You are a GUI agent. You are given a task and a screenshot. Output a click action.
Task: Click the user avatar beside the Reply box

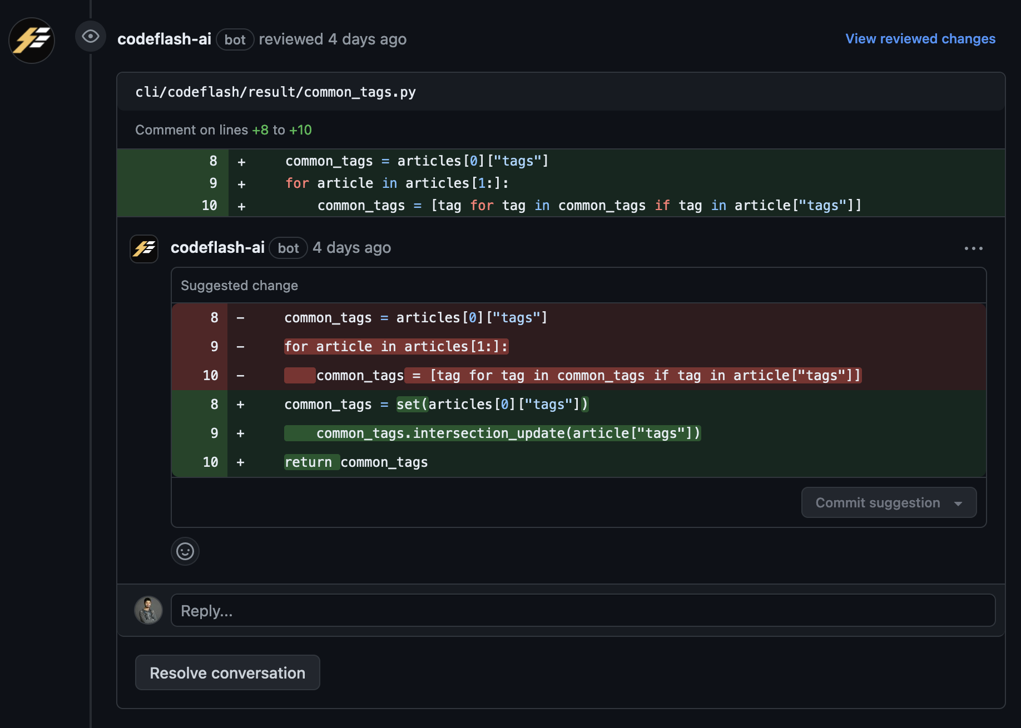point(148,611)
